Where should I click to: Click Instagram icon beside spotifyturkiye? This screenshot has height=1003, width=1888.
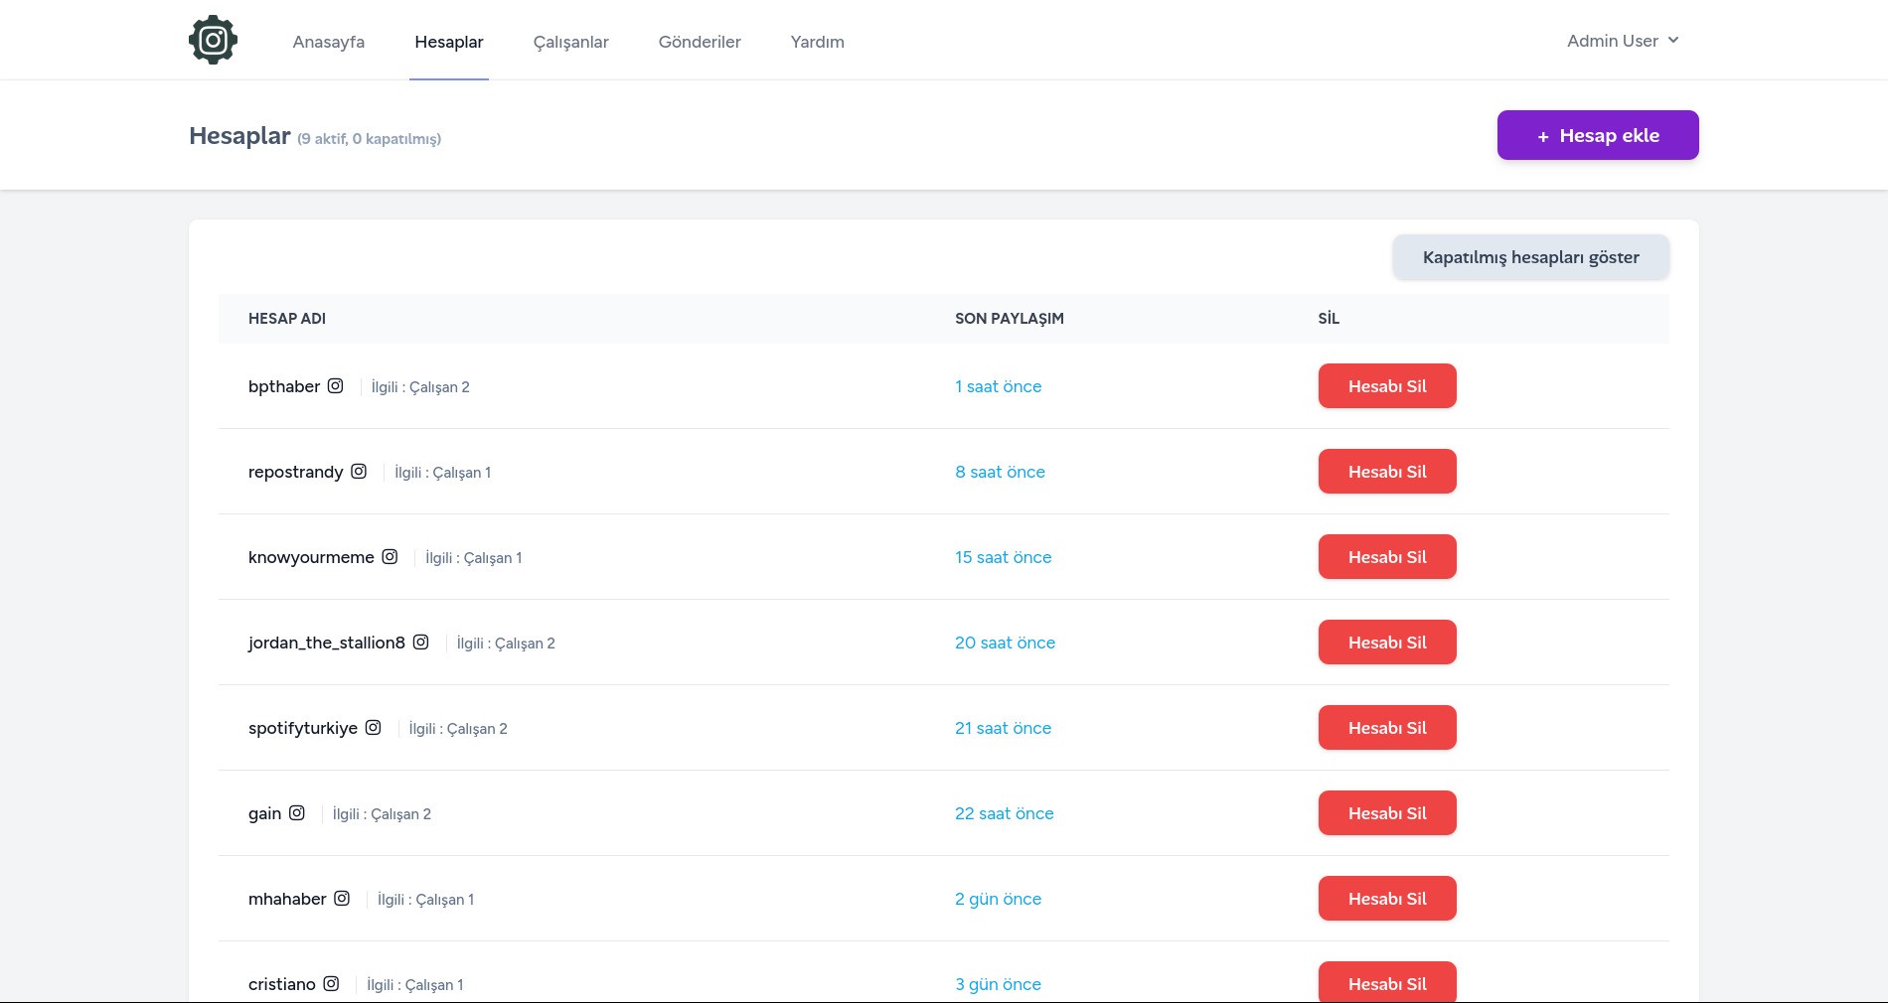pos(374,728)
